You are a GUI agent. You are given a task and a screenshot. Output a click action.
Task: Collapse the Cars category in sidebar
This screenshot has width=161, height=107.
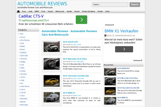21,34
